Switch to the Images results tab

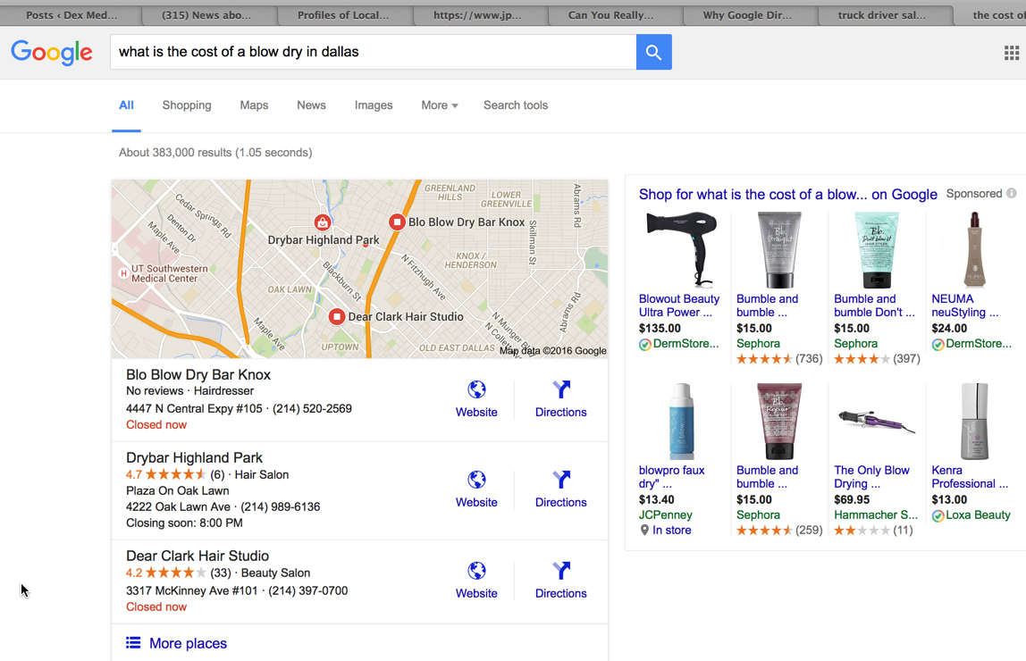374,105
